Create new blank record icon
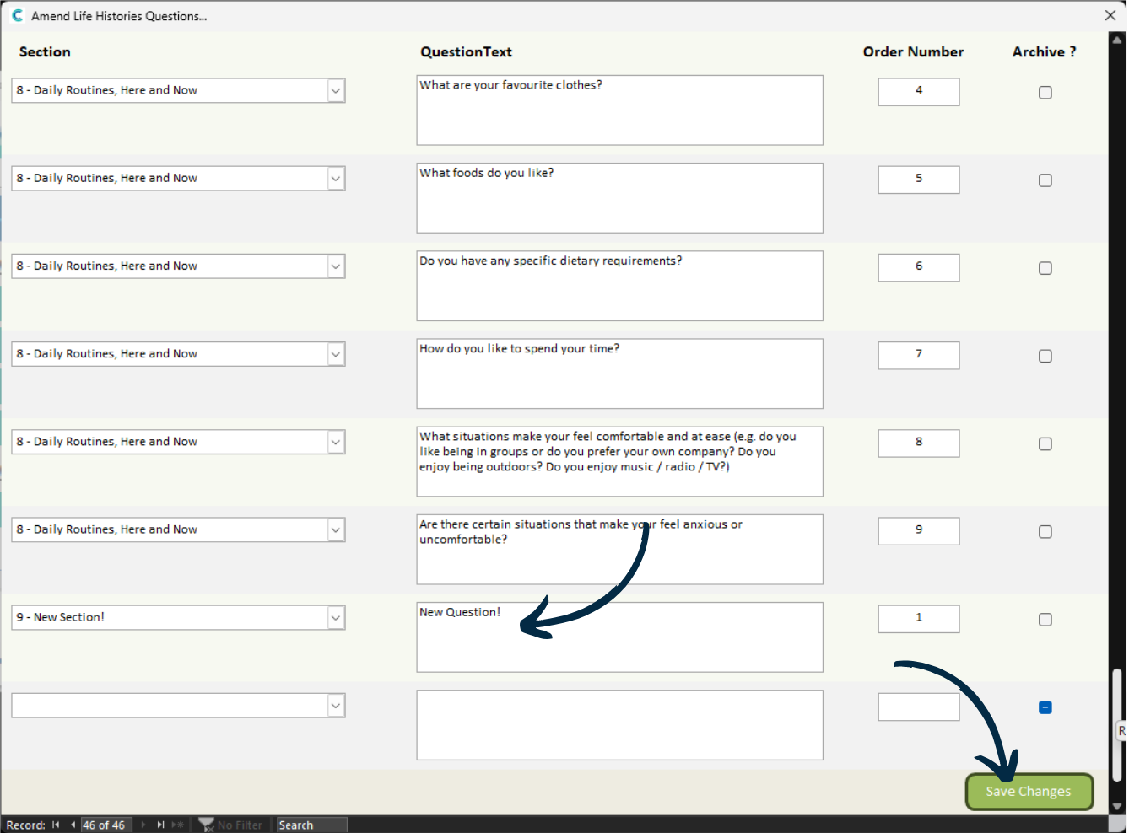Image resolution: width=1129 pixels, height=833 pixels. 177,825
